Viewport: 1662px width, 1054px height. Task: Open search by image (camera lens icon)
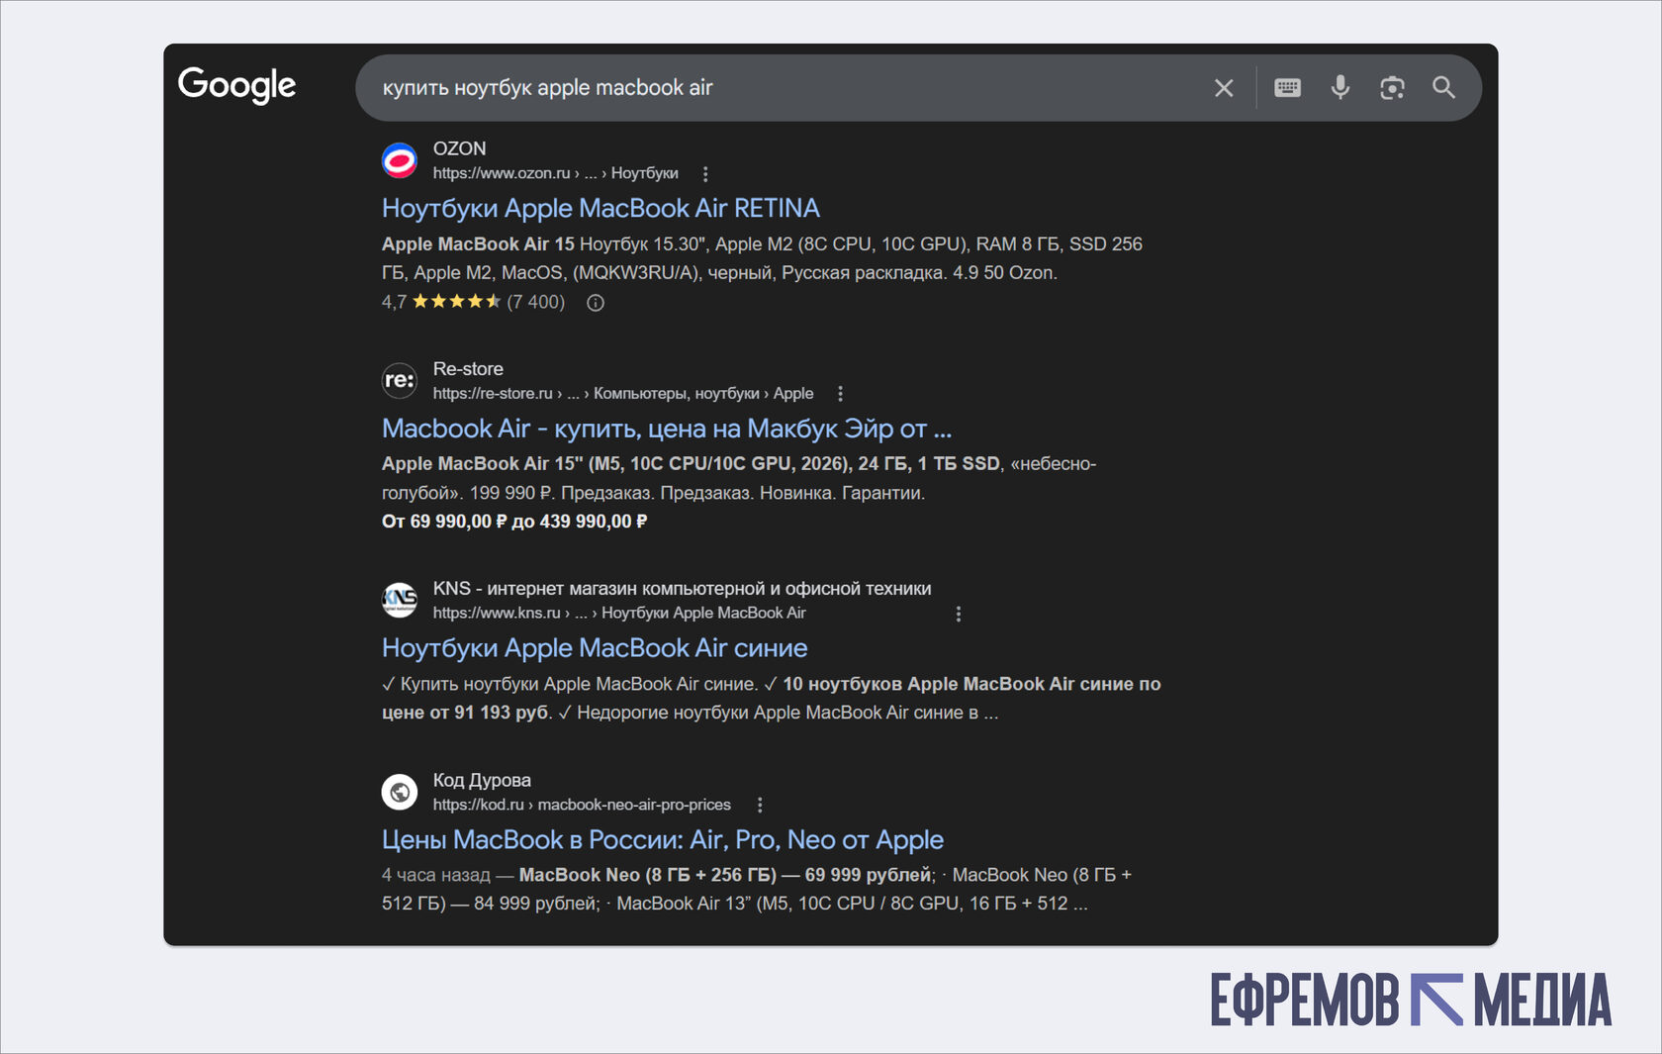coord(1392,88)
